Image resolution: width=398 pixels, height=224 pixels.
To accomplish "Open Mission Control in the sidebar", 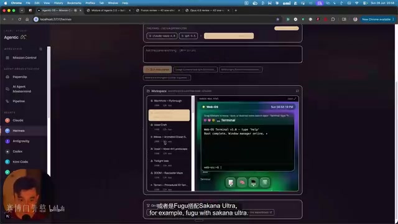I will tap(24, 58).
